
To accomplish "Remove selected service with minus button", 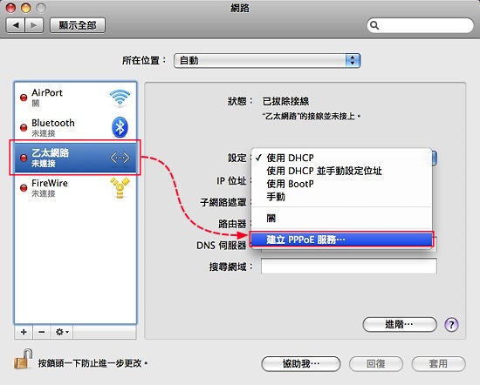I will [42, 332].
